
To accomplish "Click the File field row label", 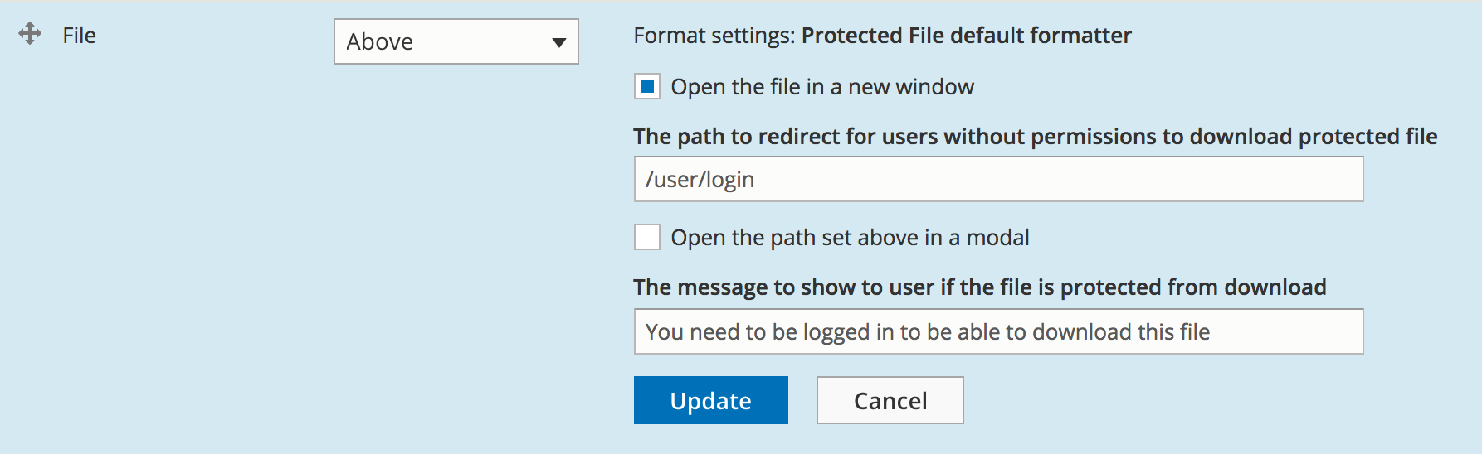I will coord(80,36).
